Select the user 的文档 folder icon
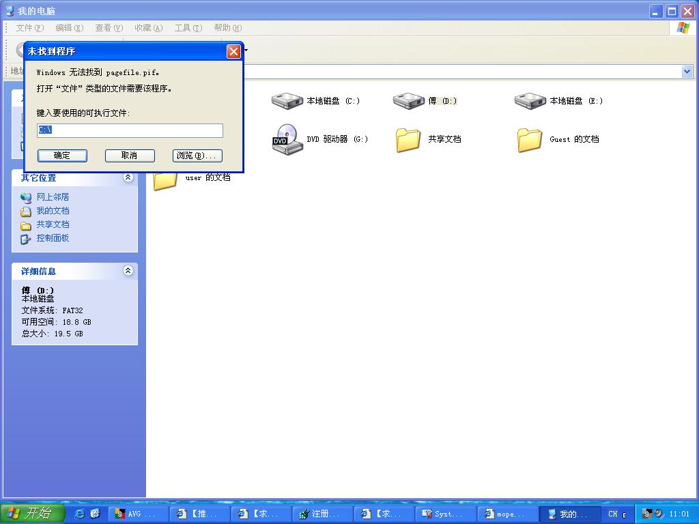The width and height of the screenshot is (699, 524). tap(165, 181)
